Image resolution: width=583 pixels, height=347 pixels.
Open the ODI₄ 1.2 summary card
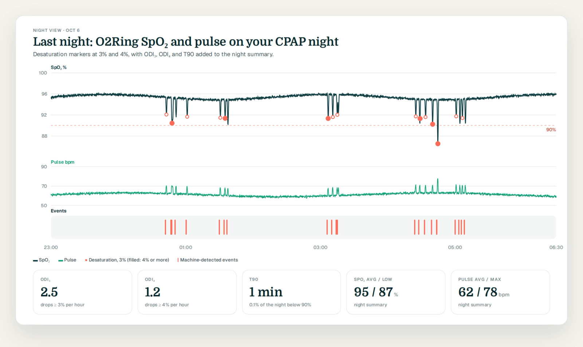click(x=187, y=292)
